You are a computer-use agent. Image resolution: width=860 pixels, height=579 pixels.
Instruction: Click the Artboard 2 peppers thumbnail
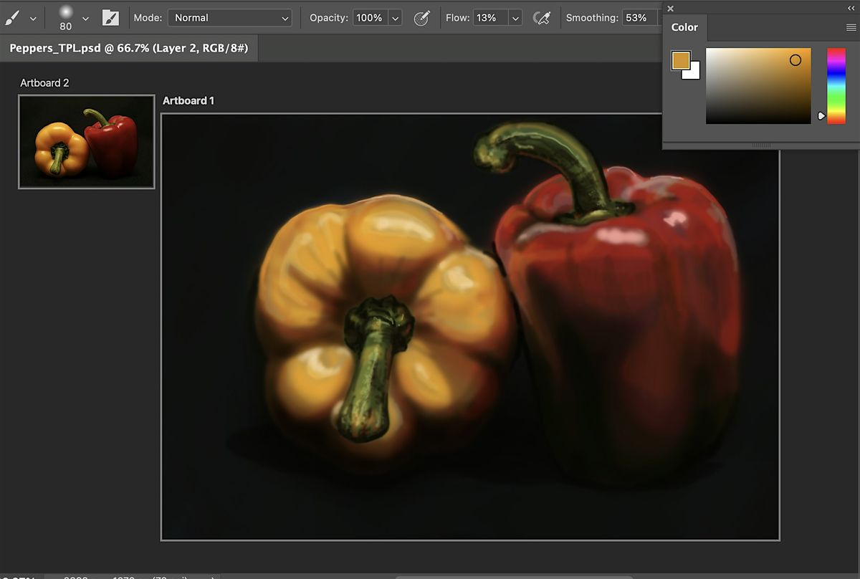[x=86, y=141]
